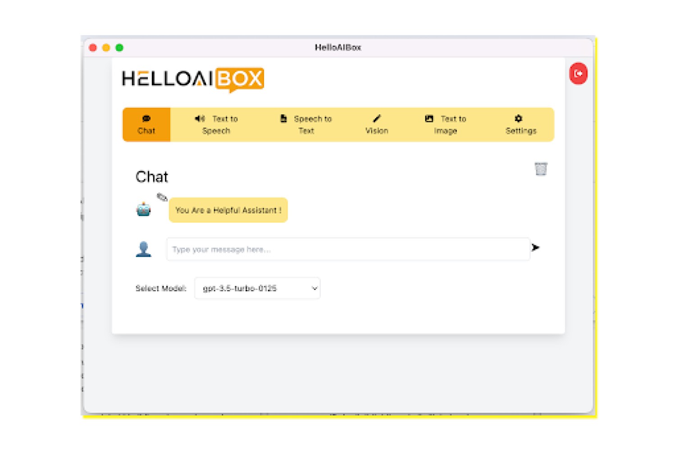The height and width of the screenshot is (451, 676).
Task: Click the HelloAIBox logo
Action: point(193,79)
